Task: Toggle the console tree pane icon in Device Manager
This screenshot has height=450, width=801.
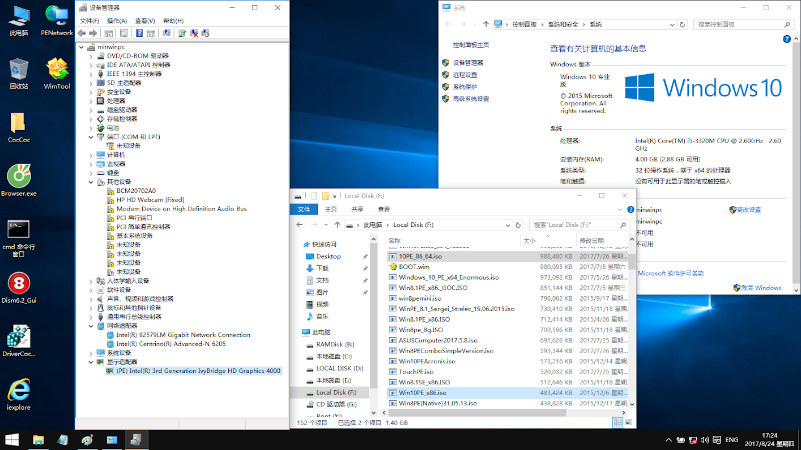Action: click(x=109, y=33)
